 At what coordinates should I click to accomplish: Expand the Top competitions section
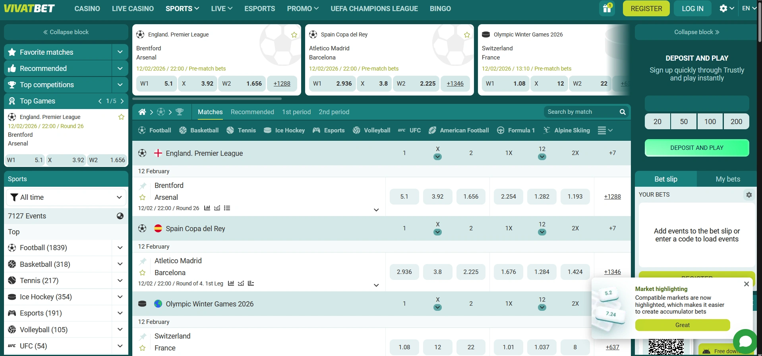120,84
